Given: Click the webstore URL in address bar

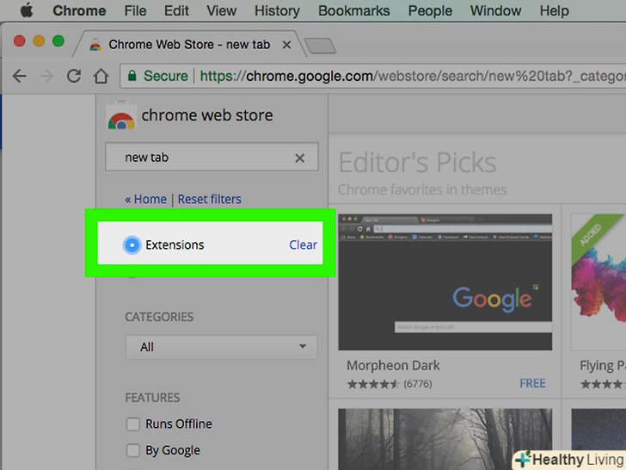Looking at the screenshot, I should 413,76.
